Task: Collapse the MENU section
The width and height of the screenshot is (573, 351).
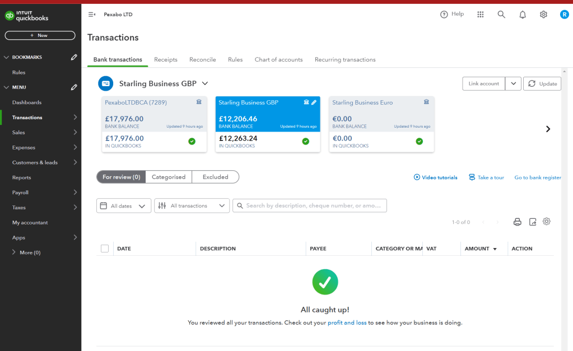Action: [x=6, y=87]
